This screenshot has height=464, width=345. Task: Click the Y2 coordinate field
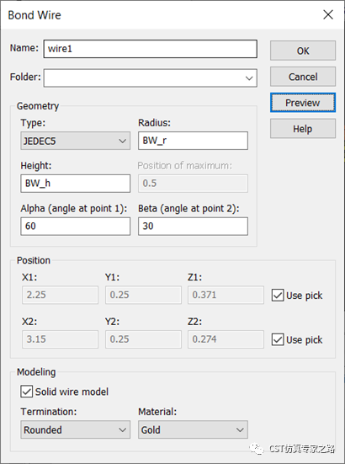143,339
